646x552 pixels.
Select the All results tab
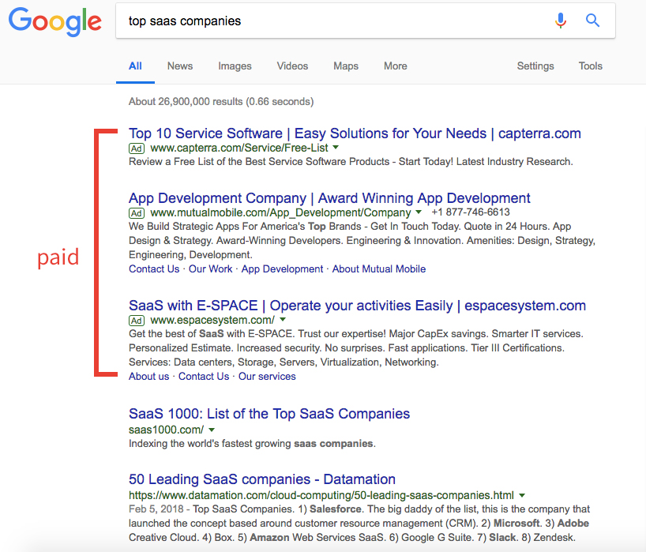[x=135, y=66]
